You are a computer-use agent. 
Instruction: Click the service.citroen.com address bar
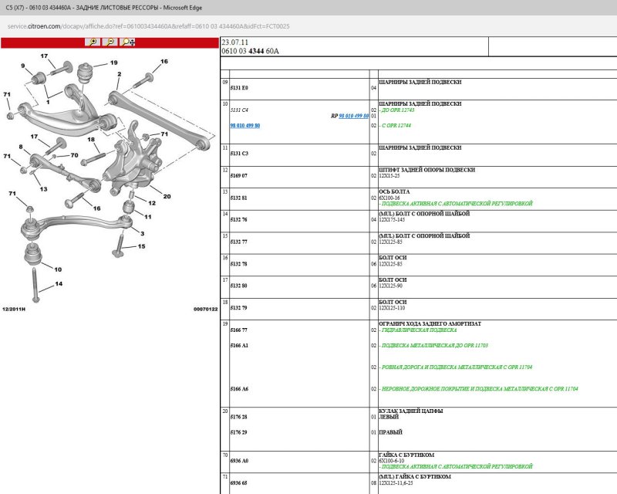148,26
